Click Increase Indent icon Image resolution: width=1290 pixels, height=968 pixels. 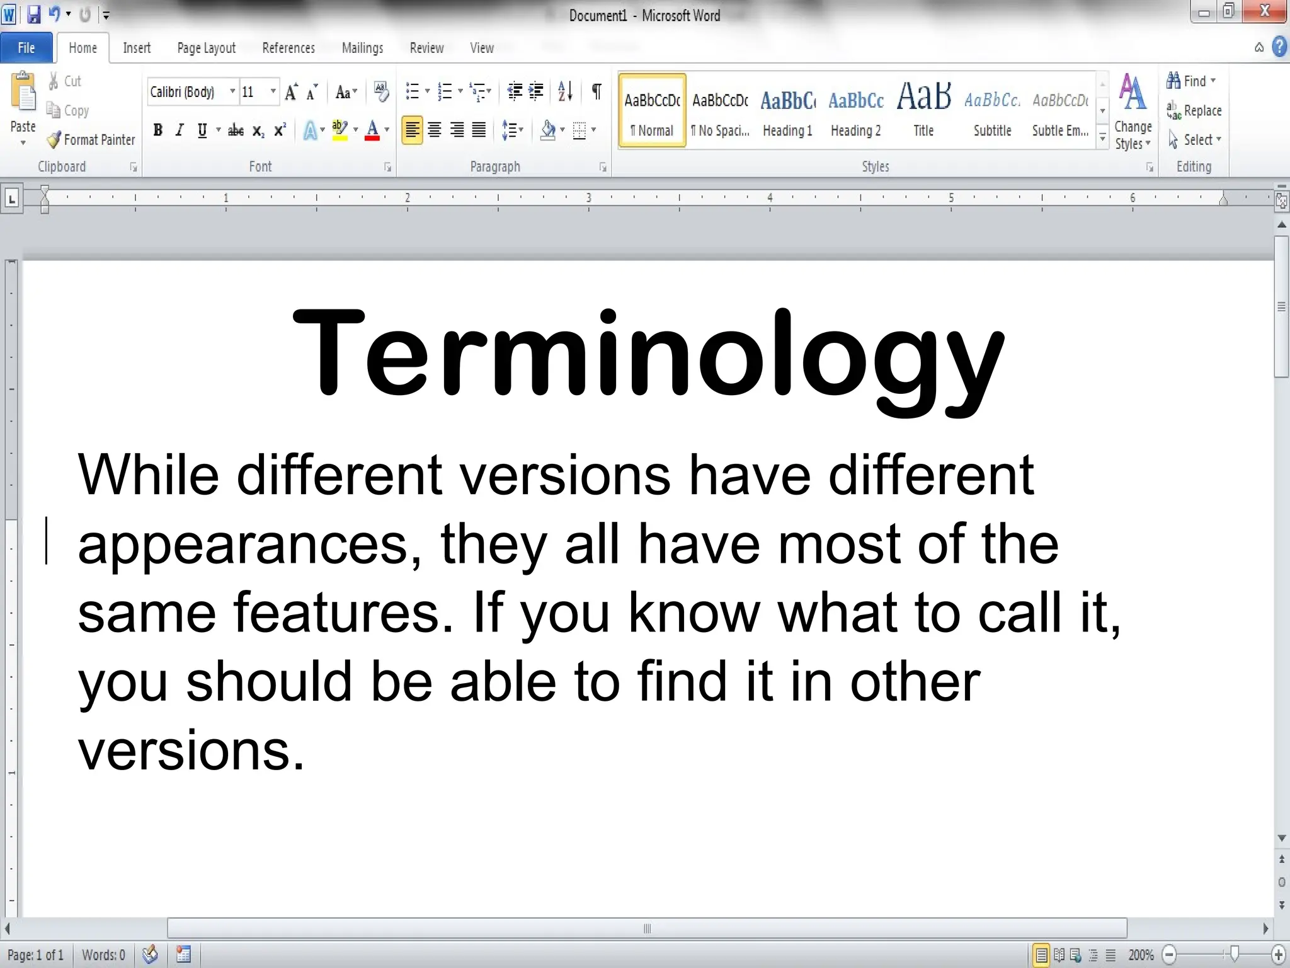pos(536,92)
